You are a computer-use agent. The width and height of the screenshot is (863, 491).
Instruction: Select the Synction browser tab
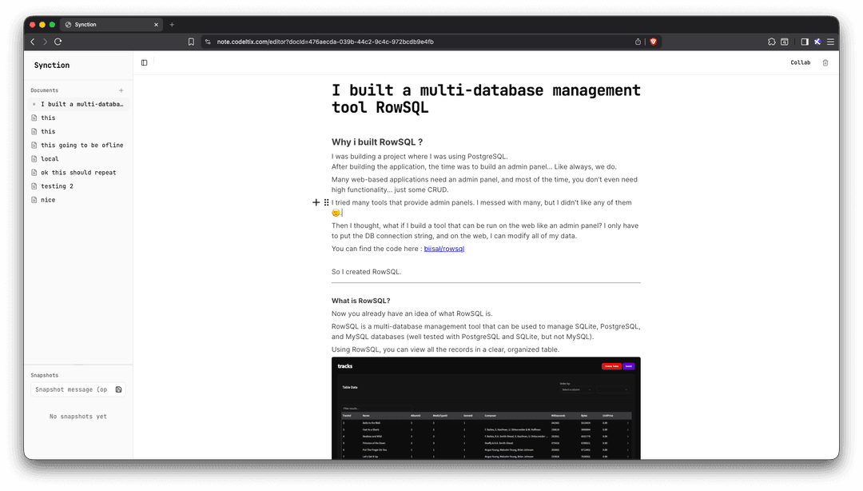tap(111, 25)
